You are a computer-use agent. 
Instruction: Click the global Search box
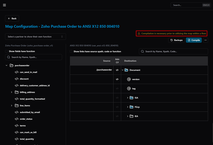click(x=191, y=5)
